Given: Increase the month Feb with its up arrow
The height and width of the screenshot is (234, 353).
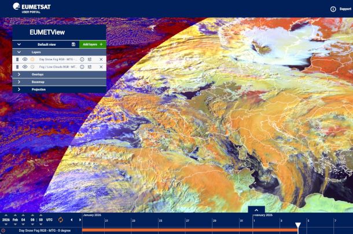Looking at the screenshot, I should point(15,215).
